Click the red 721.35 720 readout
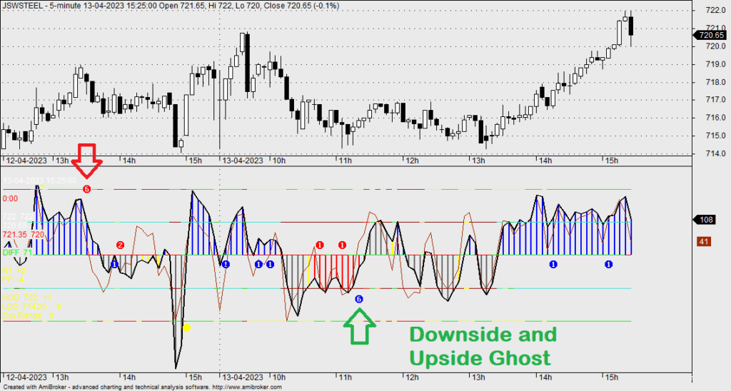 24,235
